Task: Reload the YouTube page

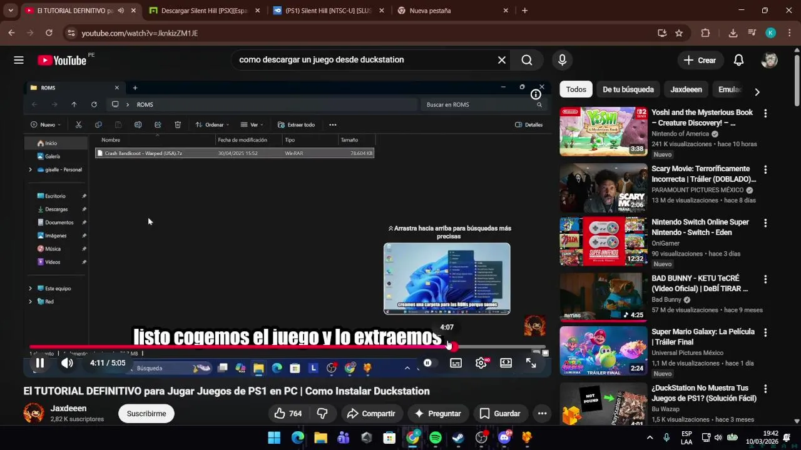Action: tap(49, 33)
